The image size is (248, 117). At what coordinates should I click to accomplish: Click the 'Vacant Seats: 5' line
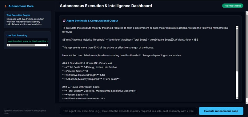75,95
